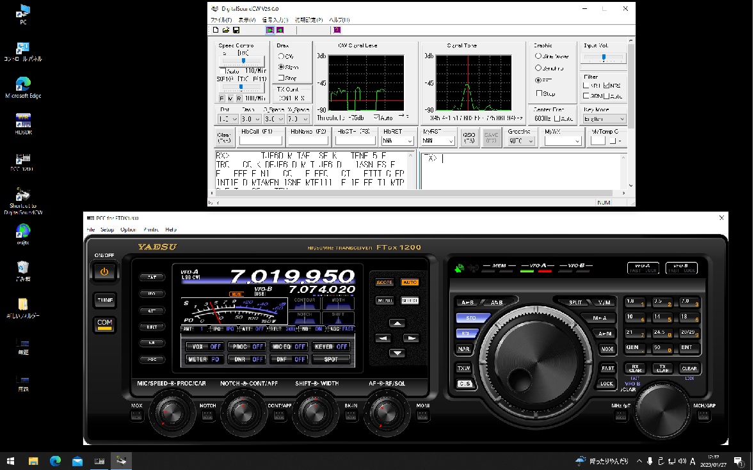Select the wsjtx desktop icon
Image resolution: width=754 pixels, height=470 pixels.
point(23,235)
